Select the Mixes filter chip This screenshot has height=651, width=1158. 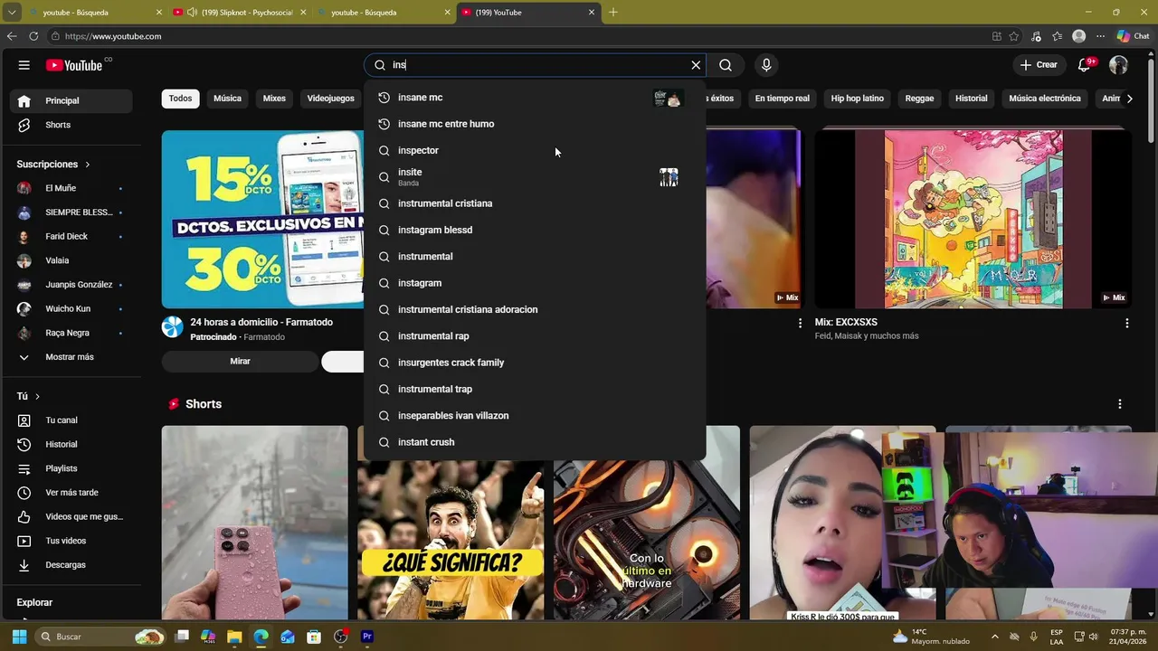[274, 99]
